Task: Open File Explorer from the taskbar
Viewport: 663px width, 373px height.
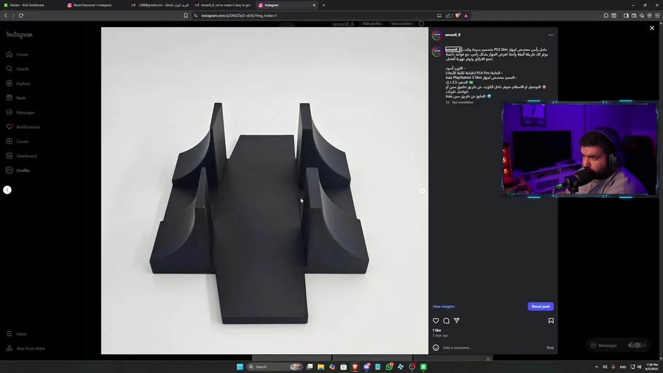Action: coord(321,367)
